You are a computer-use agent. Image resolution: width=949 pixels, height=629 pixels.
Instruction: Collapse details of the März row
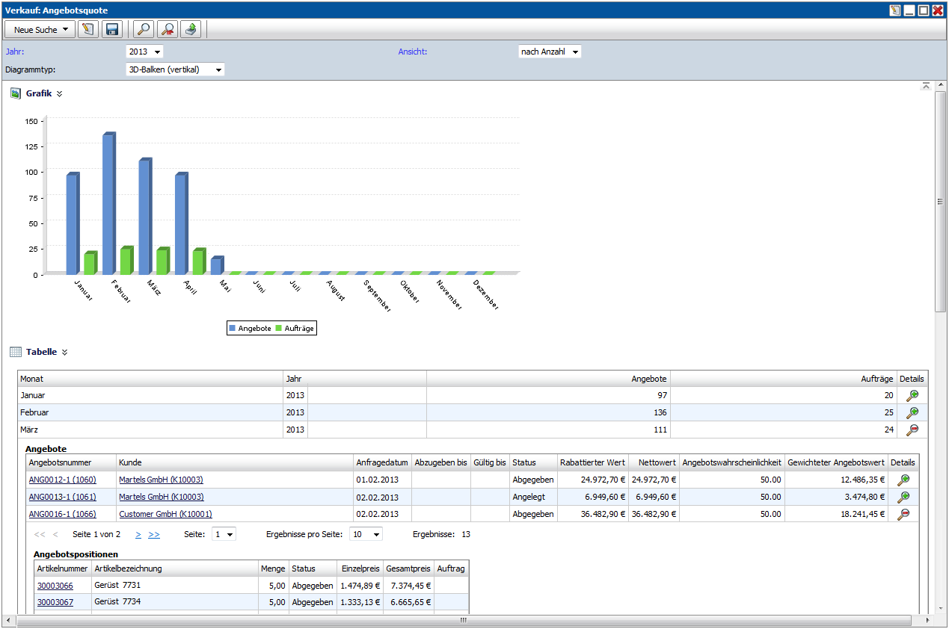912,430
